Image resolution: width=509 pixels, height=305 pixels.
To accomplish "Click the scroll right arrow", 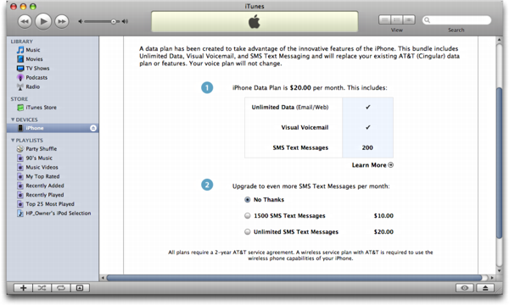I will pyautogui.click(x=492, y=278).
